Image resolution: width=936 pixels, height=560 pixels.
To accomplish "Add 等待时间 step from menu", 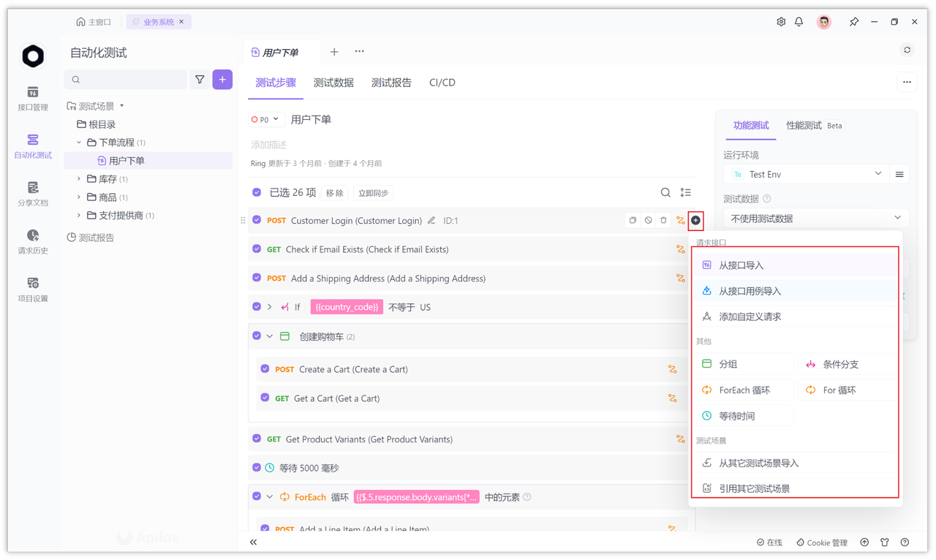I will click(744, 416).
